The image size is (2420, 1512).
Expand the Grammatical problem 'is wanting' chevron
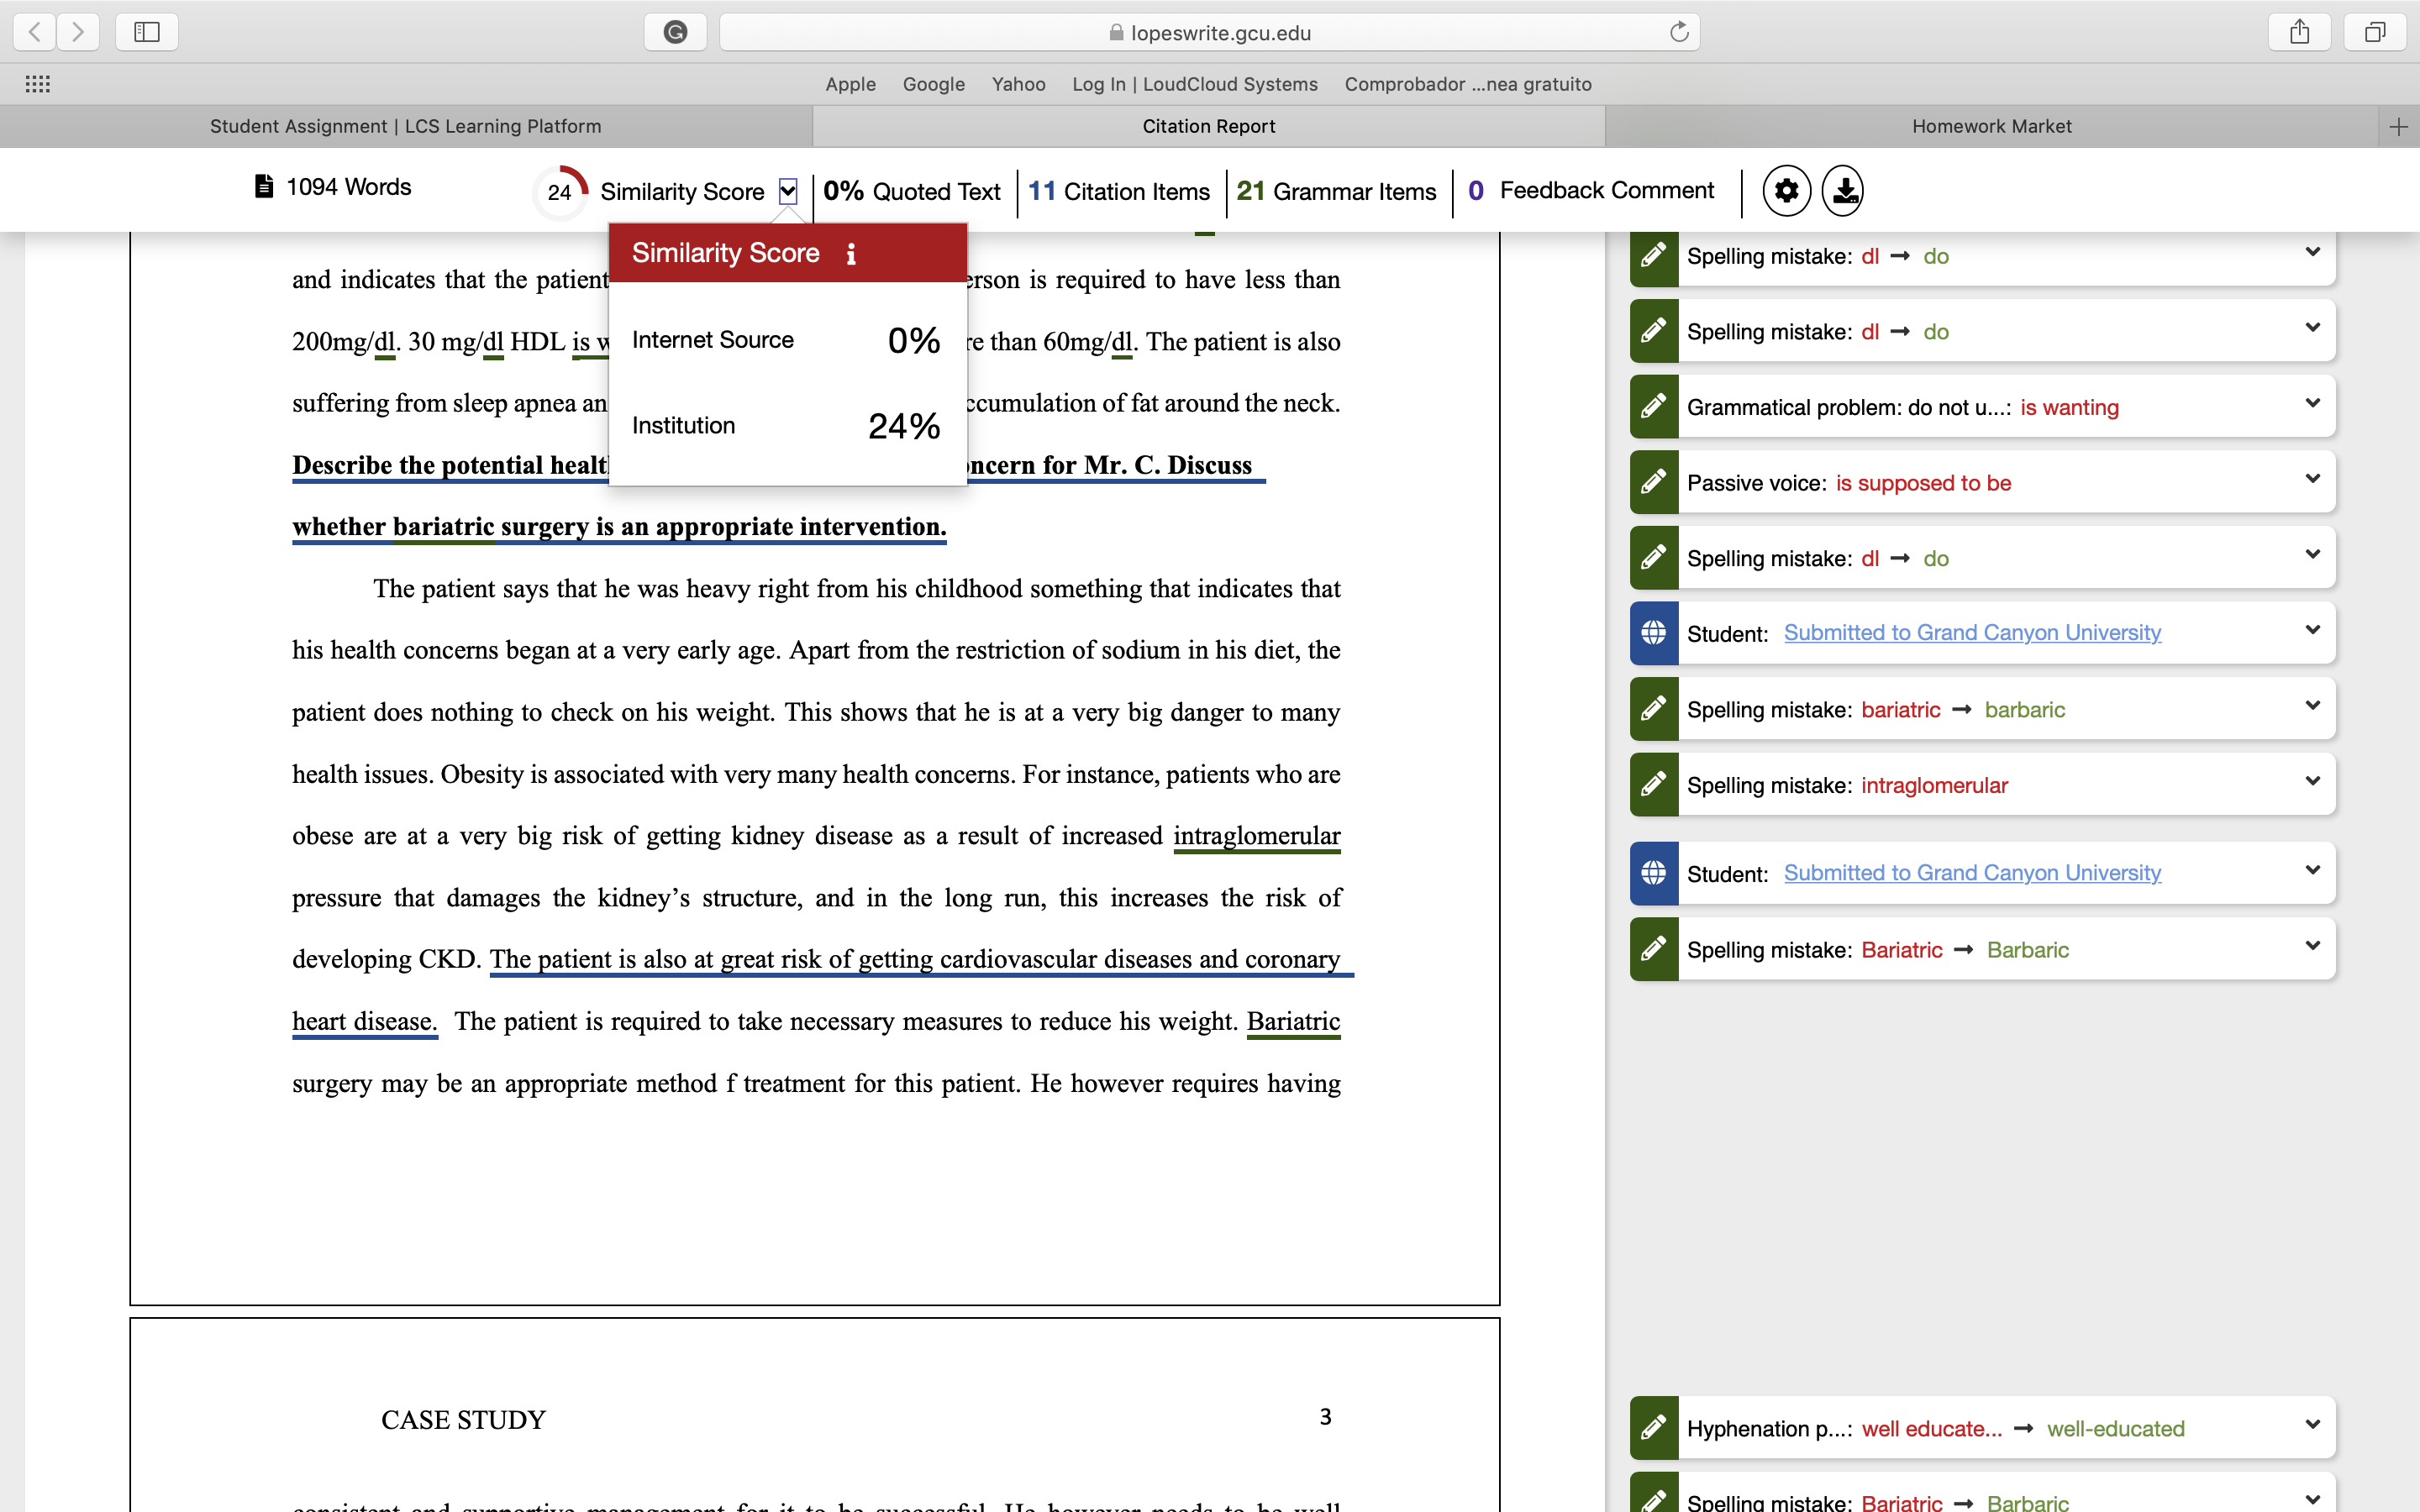pyautogui.click(x=2312, y=403)
